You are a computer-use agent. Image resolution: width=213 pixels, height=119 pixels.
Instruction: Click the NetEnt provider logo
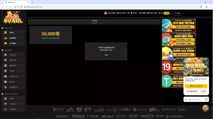click(x=160, y=116)
